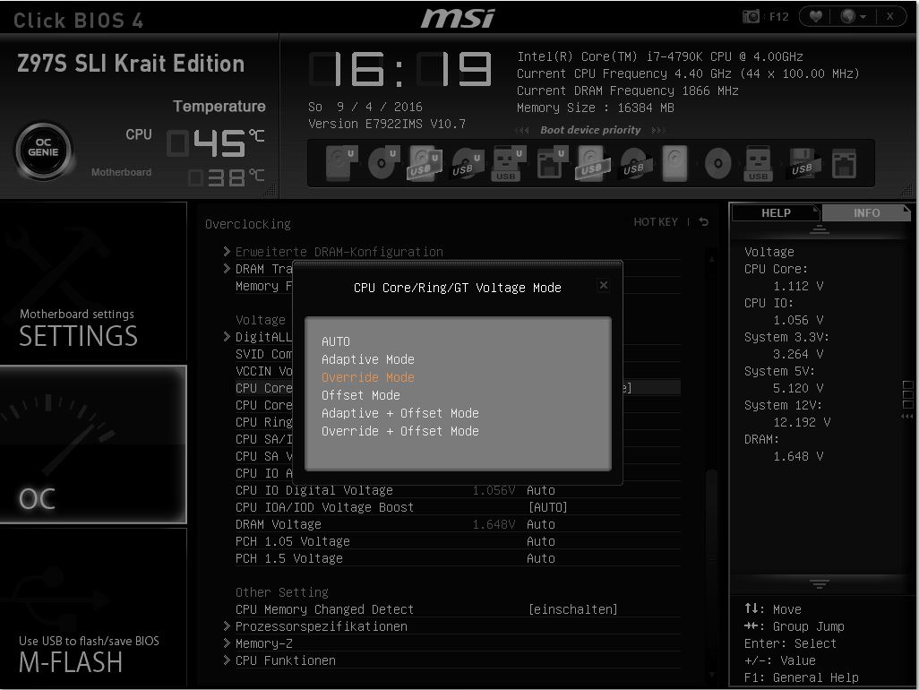
Task: Open CPU Memory Changed Detect [einschalten] setting
Action: pyautogui.click(x=457, y=609)
